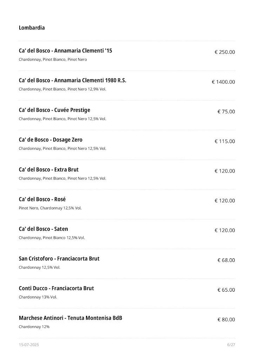254x359 pixels.
Task: Select the Ca' del Bosco Saten title
Action: [43, 229]
